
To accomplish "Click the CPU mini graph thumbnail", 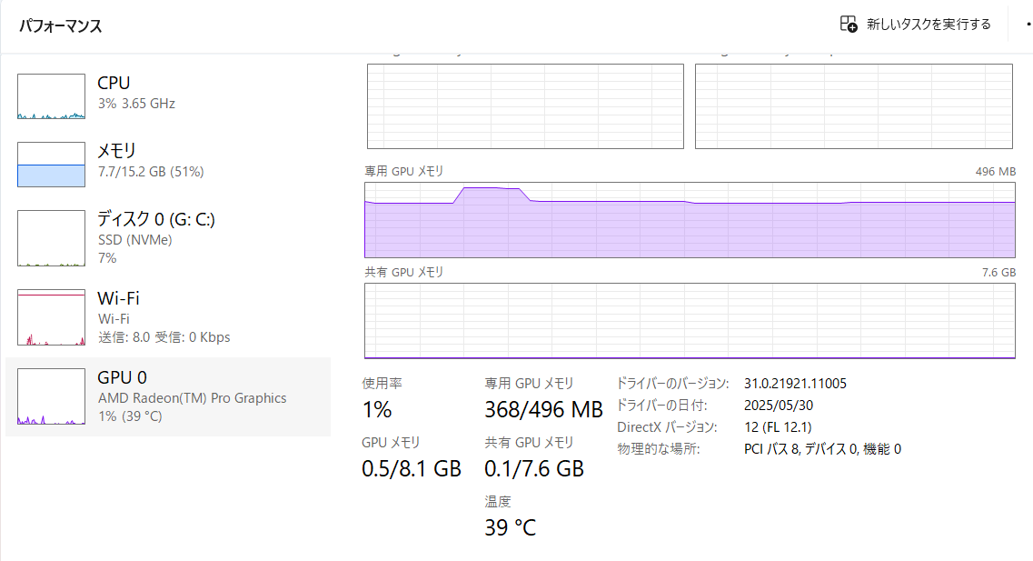I will 51,97.
